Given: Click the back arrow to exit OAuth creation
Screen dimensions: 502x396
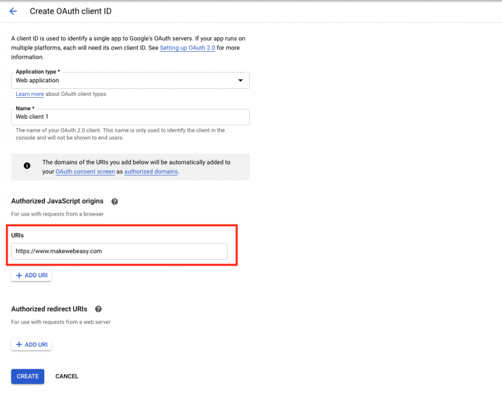Looking at the screenshot, I should coord(13,11).
